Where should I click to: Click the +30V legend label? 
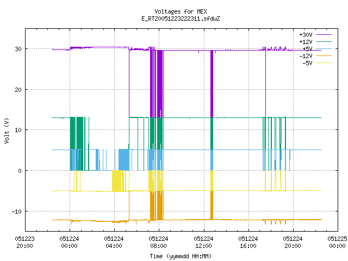click(x=306, y=35)
